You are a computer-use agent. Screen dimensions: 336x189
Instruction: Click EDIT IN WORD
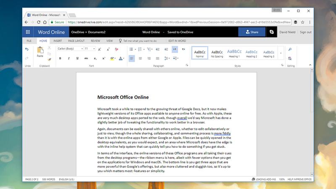coord(177,41)
